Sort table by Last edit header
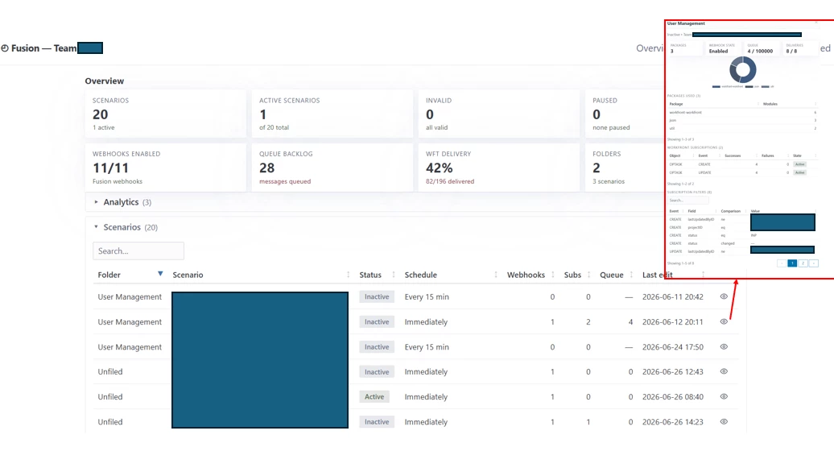This screenshot has width=834, height=468. [657, 275]
